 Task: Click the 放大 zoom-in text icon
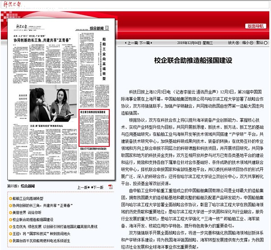point(234,43)
